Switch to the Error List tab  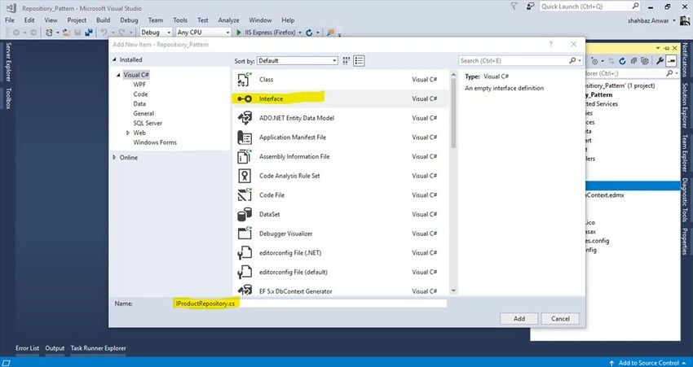[x=28, y=348]
